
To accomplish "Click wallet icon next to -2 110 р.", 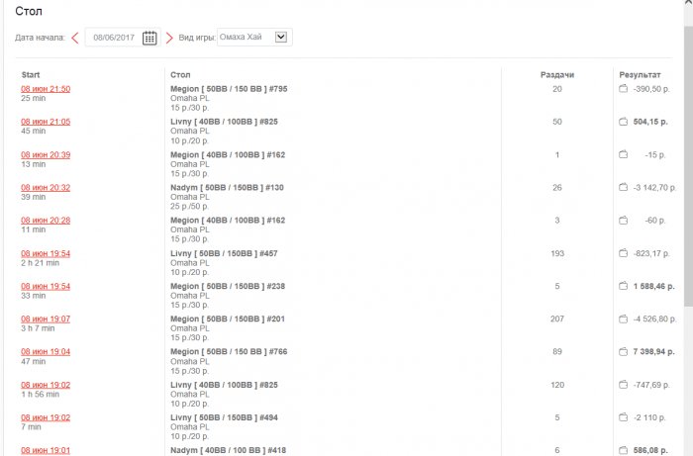I will point(623,416).
